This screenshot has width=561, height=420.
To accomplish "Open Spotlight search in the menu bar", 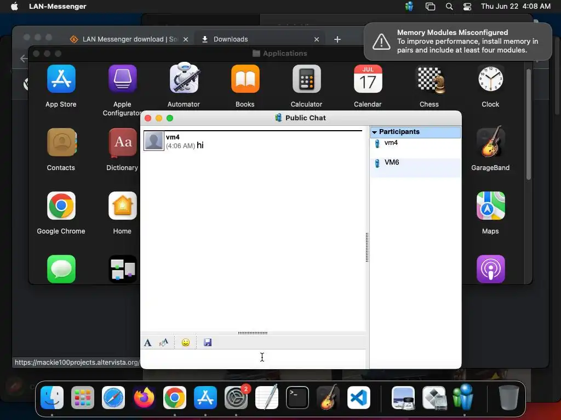I will tap(449, 6).
